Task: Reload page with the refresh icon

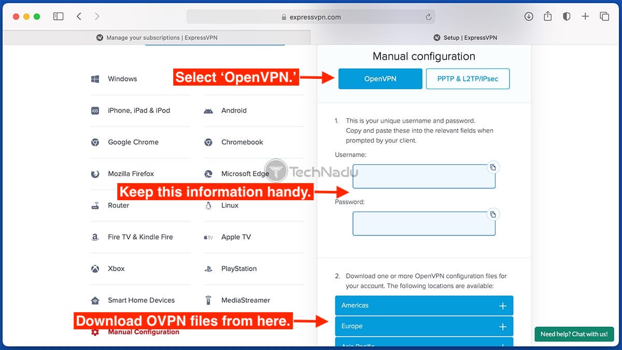Action: tap(428, 17)
